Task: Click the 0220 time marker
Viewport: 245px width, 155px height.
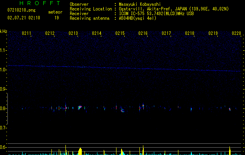Action: tap(236, 33)
